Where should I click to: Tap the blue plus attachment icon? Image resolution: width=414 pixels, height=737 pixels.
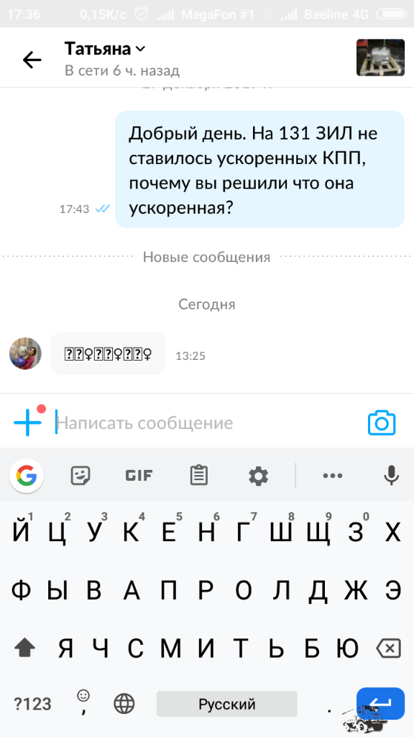[28, 422]
